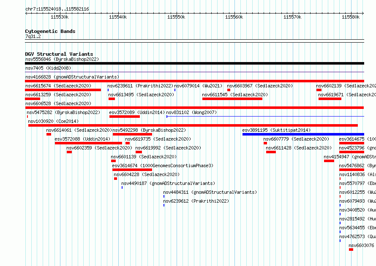Open nsv6619735 (Sedlazeck2020) label
Image resolution: width=376 pixels, height=266 pixels.
tap(158, 139)
